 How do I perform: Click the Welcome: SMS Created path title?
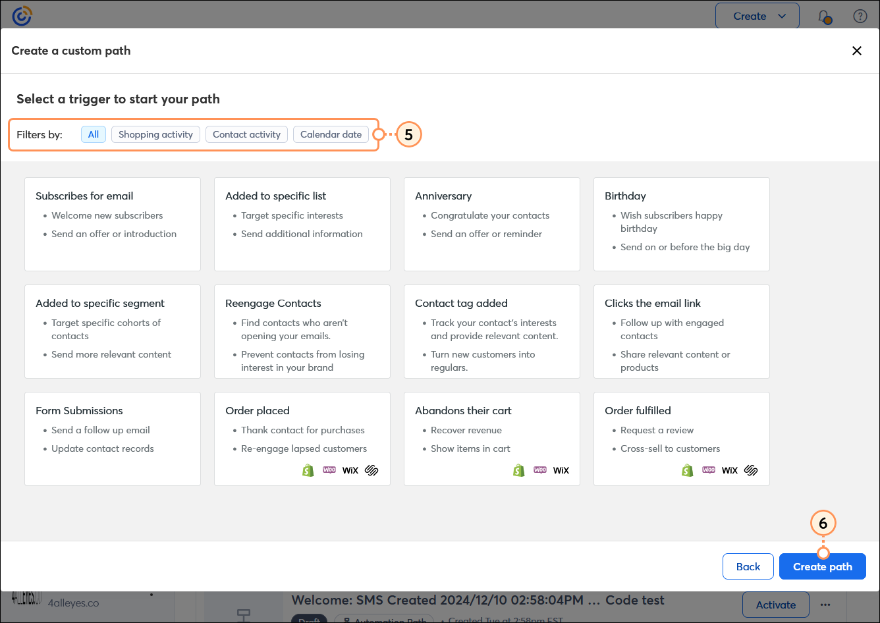pos(478,600)
